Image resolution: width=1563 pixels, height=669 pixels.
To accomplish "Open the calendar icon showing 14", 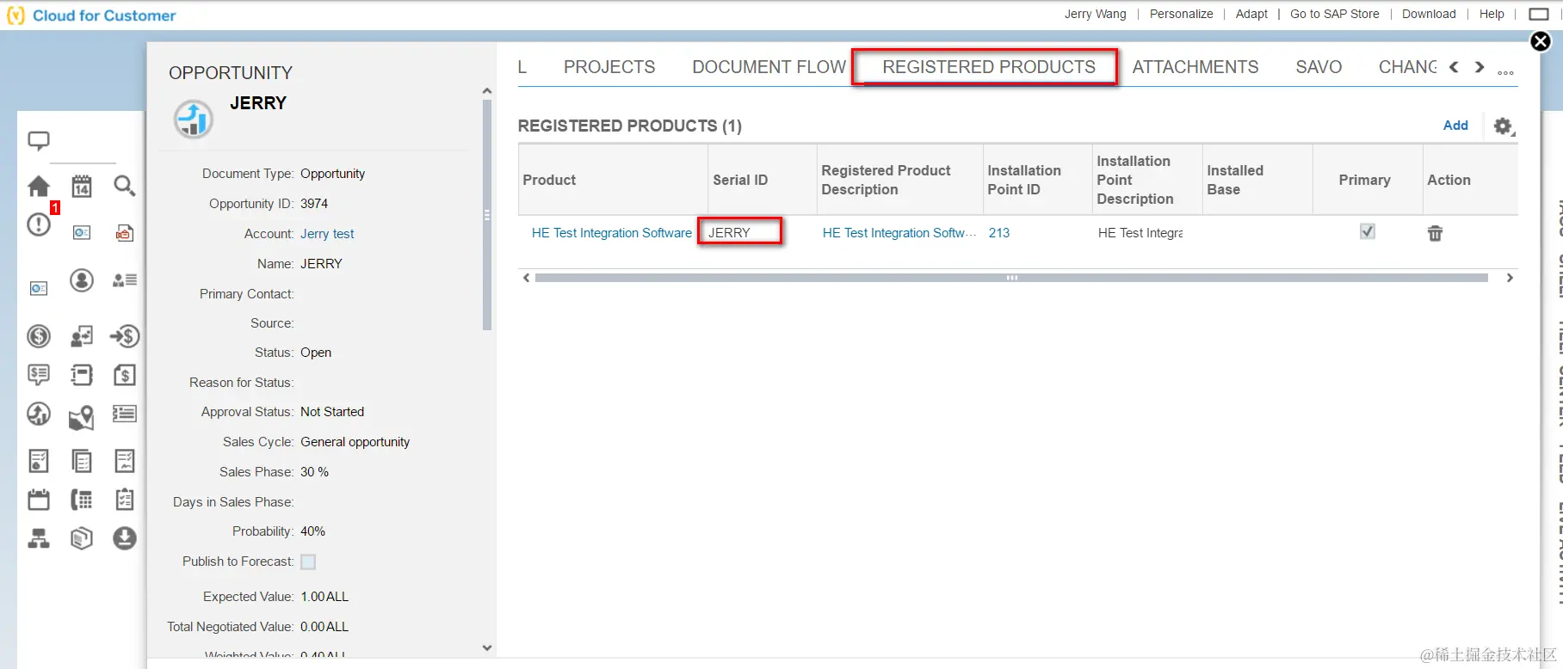I will [x=82, y=187].
